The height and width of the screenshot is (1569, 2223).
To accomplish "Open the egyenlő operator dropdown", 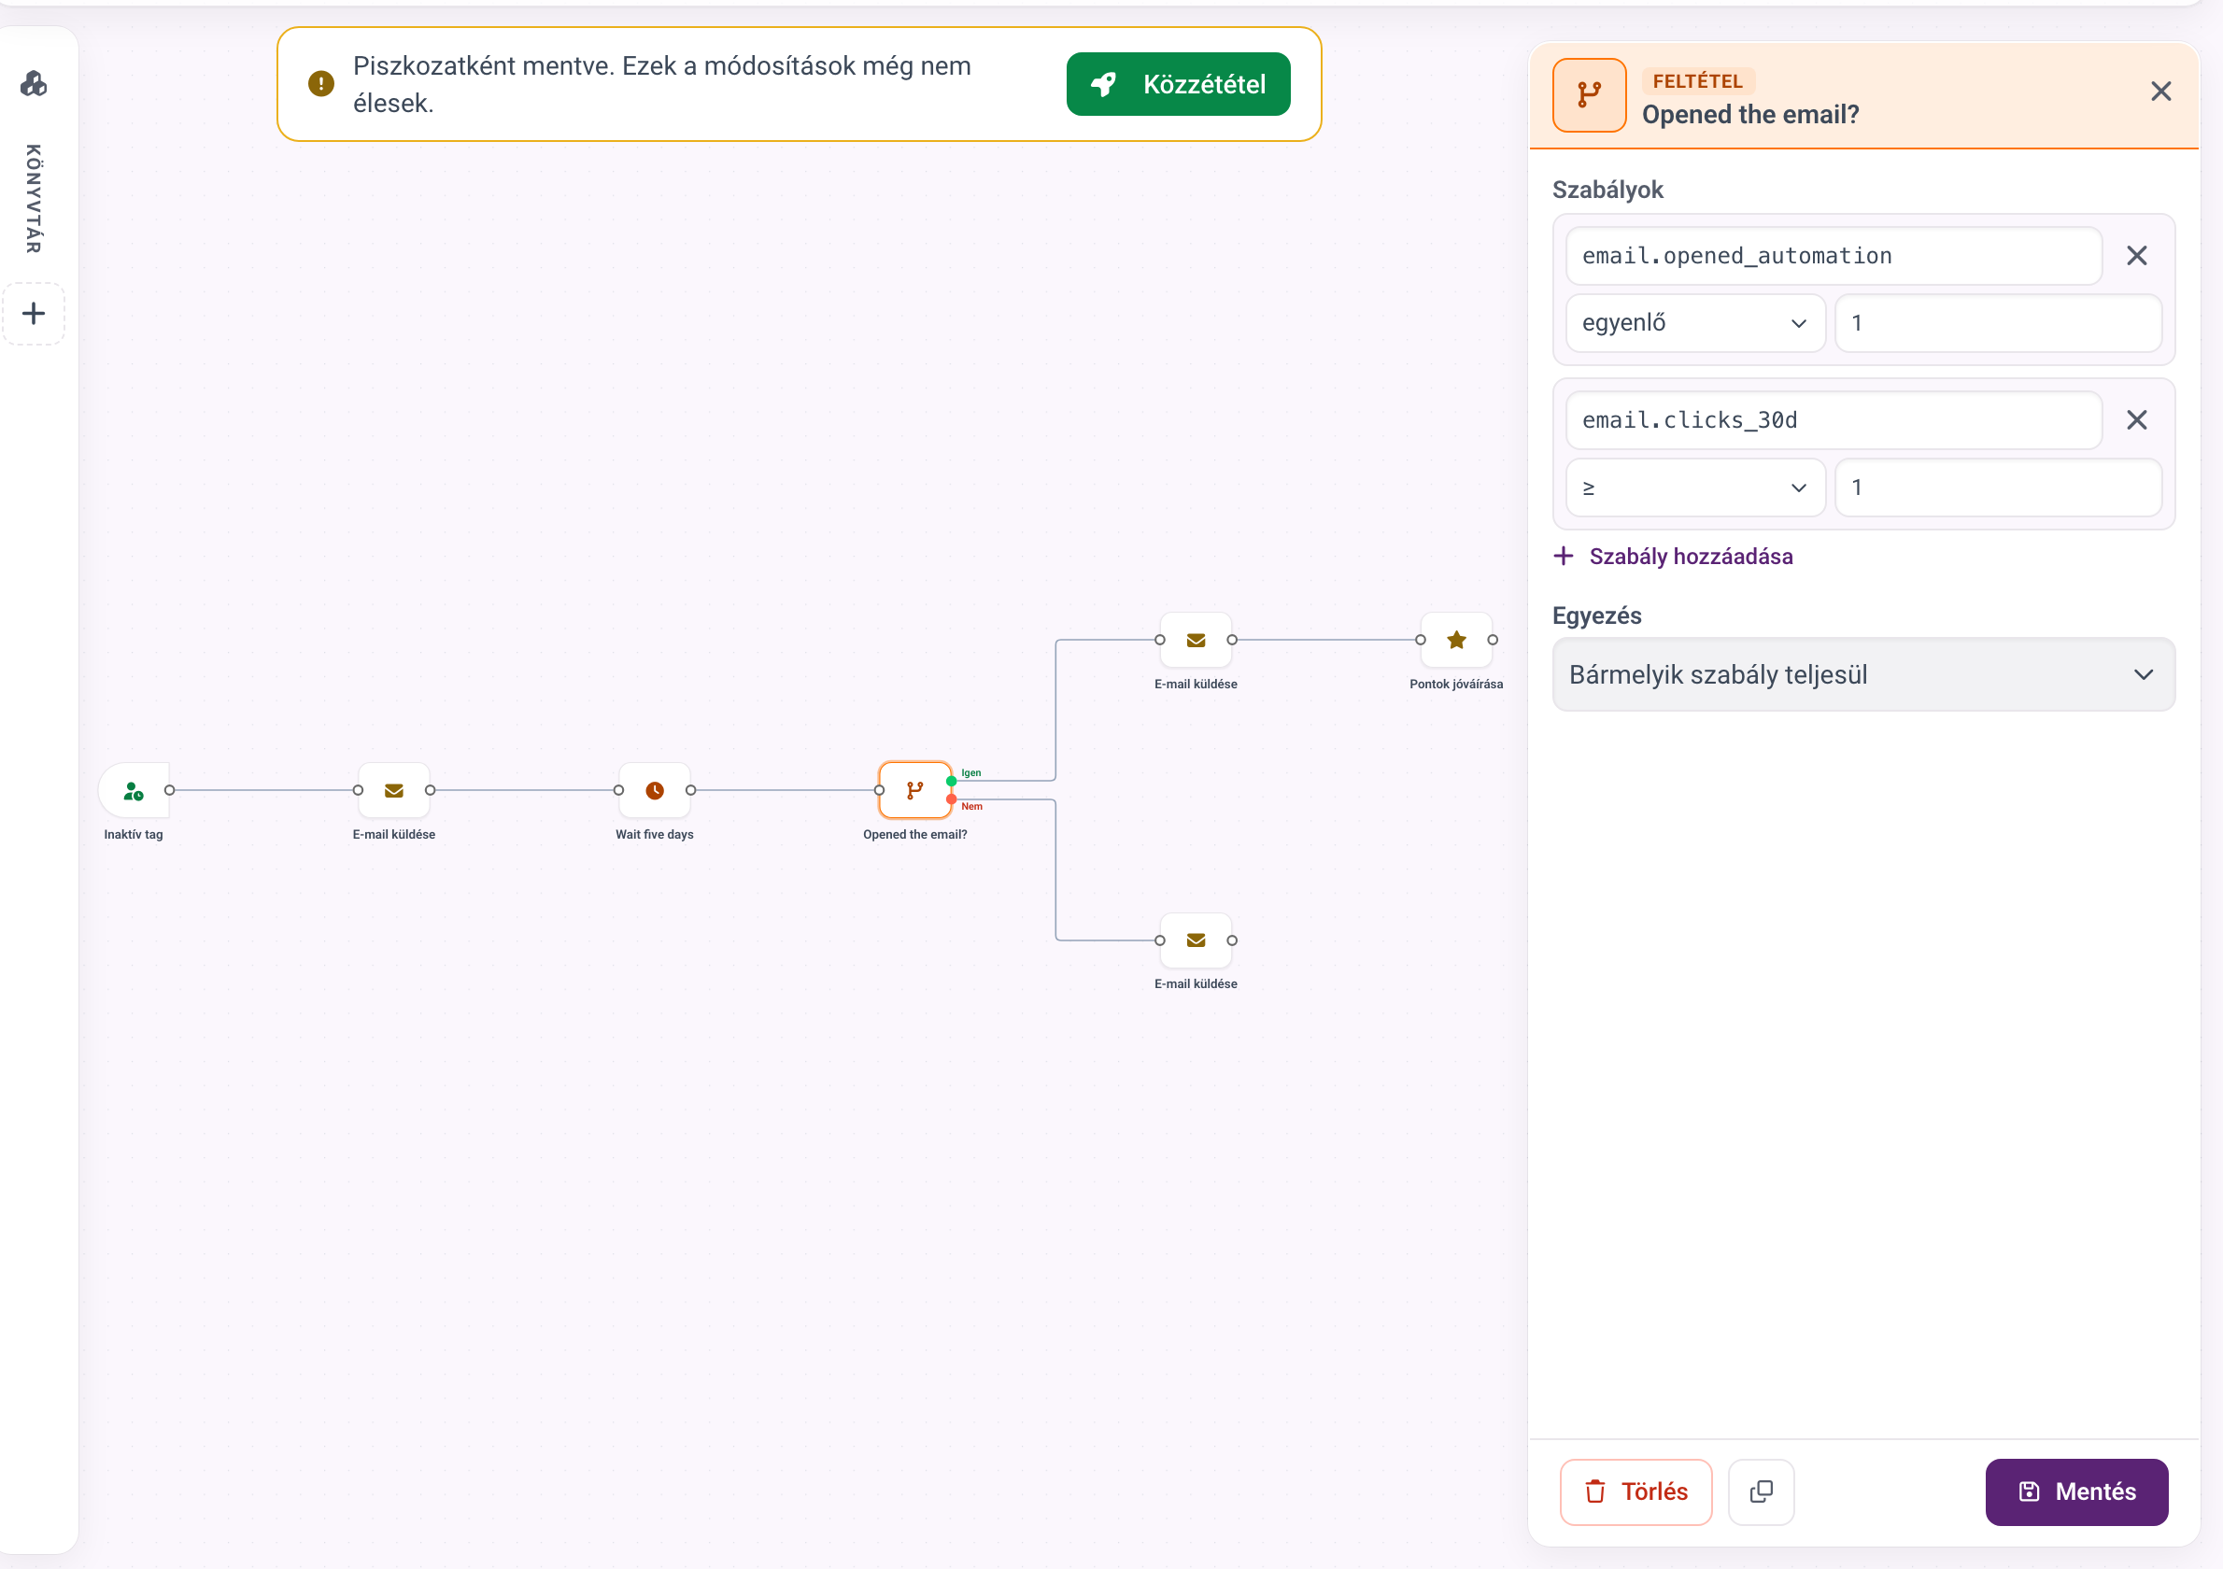I will pyautogui.click(x=1695, y=323).
